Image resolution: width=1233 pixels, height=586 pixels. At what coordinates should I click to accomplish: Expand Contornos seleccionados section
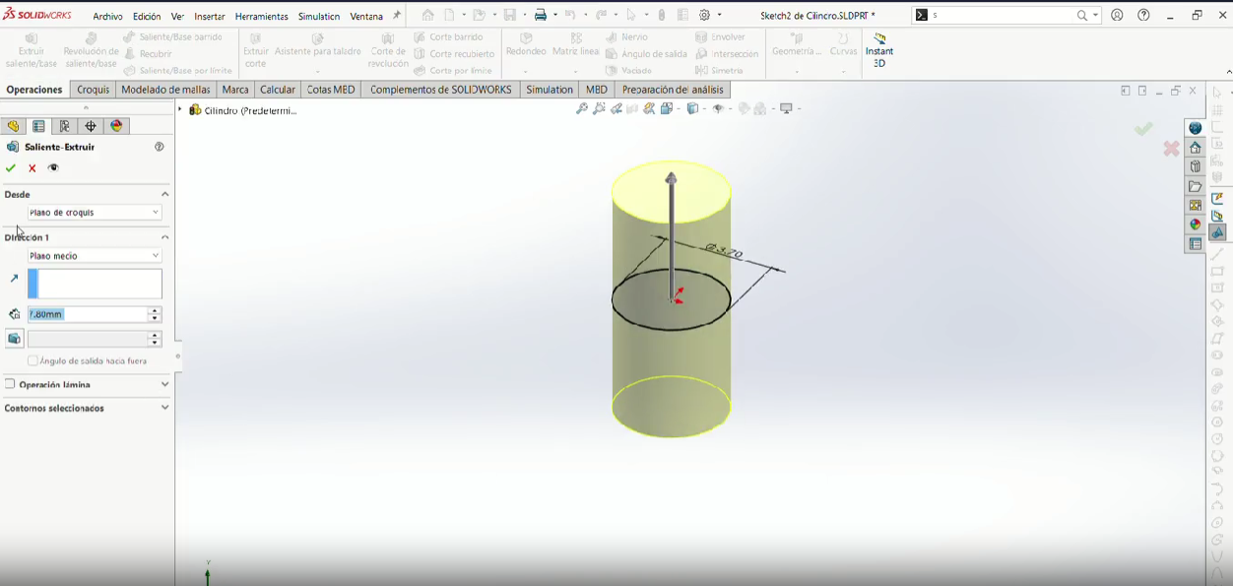[164, 408]
